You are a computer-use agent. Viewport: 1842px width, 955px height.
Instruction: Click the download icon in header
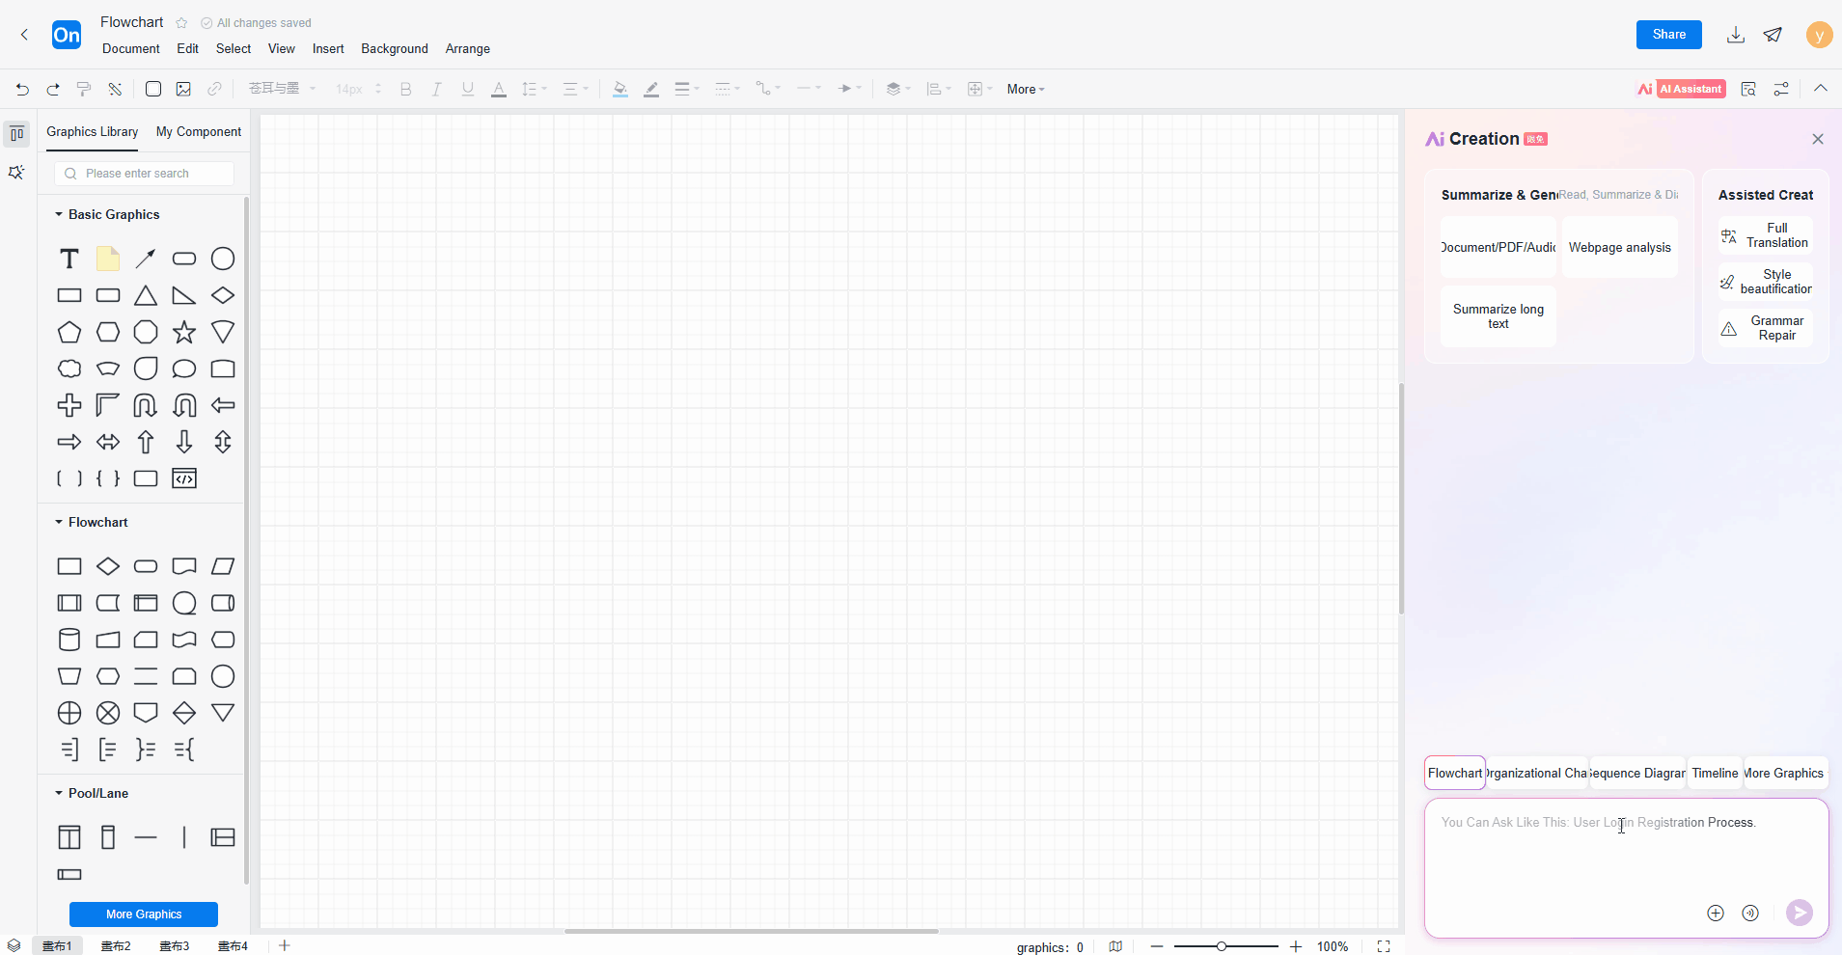point(1735,35)
